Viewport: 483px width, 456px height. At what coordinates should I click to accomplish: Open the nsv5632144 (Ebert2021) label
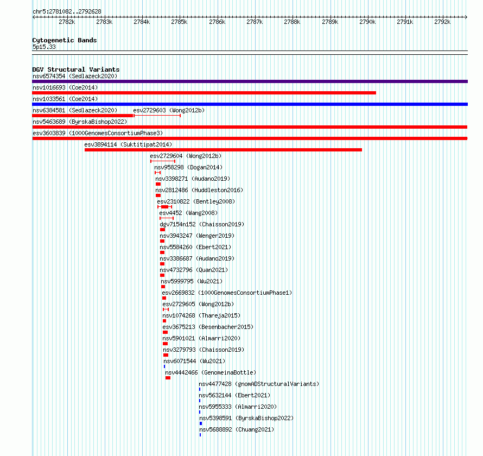pos(234,395)
